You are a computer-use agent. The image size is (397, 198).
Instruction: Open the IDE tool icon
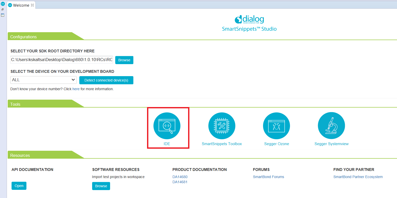167,126
